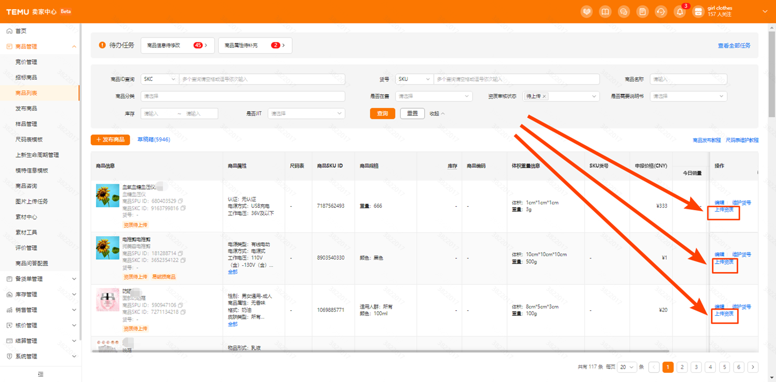This screenshot has height=382, width=776.
Task: Select 发布商品 in the left sidebar
Action: pos(26,108)
